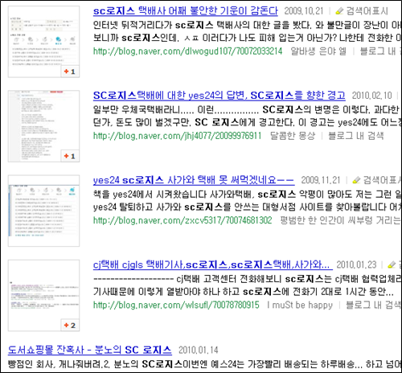Open blog name '달콤한 몽상'

point(293,136)
